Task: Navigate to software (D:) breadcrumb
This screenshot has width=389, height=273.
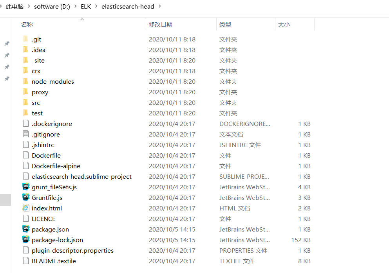Action: [x=52, y=6]
